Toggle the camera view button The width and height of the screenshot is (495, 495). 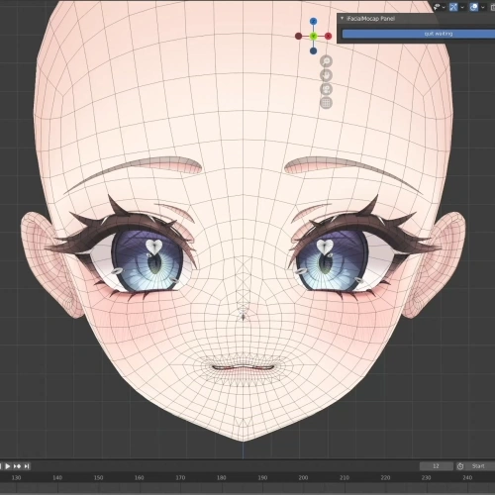tap(326, 89)
